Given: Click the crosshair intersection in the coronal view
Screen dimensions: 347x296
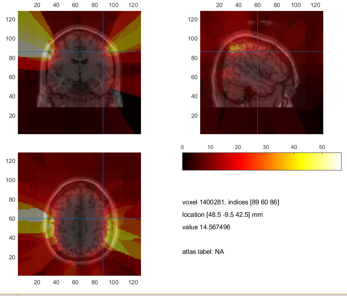Looking at the screenshot, I should pyautogui.click(x=103, y=52).
